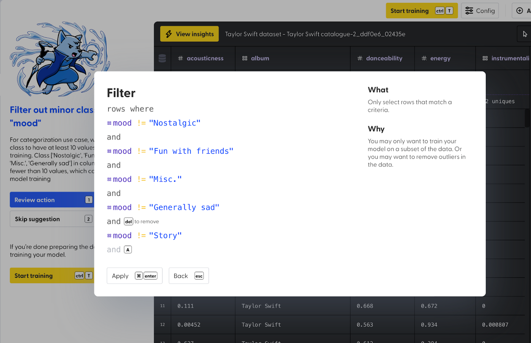Click View insights lightning button
This screenshot has height=343, width=531.
pyautogui.click(x=190, y=34)
